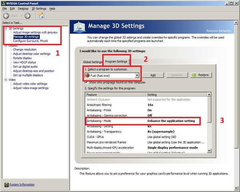Image resolution: width=240 pixels, height=192 pixels.
Task: Open the File menu
Action: 4,9
